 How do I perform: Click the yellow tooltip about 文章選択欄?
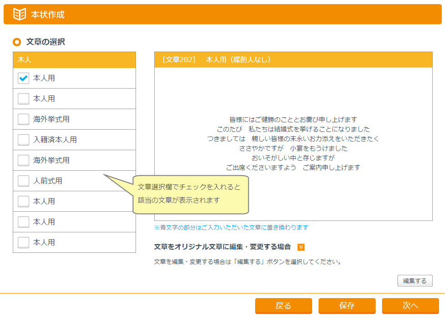tap(190, 194)
